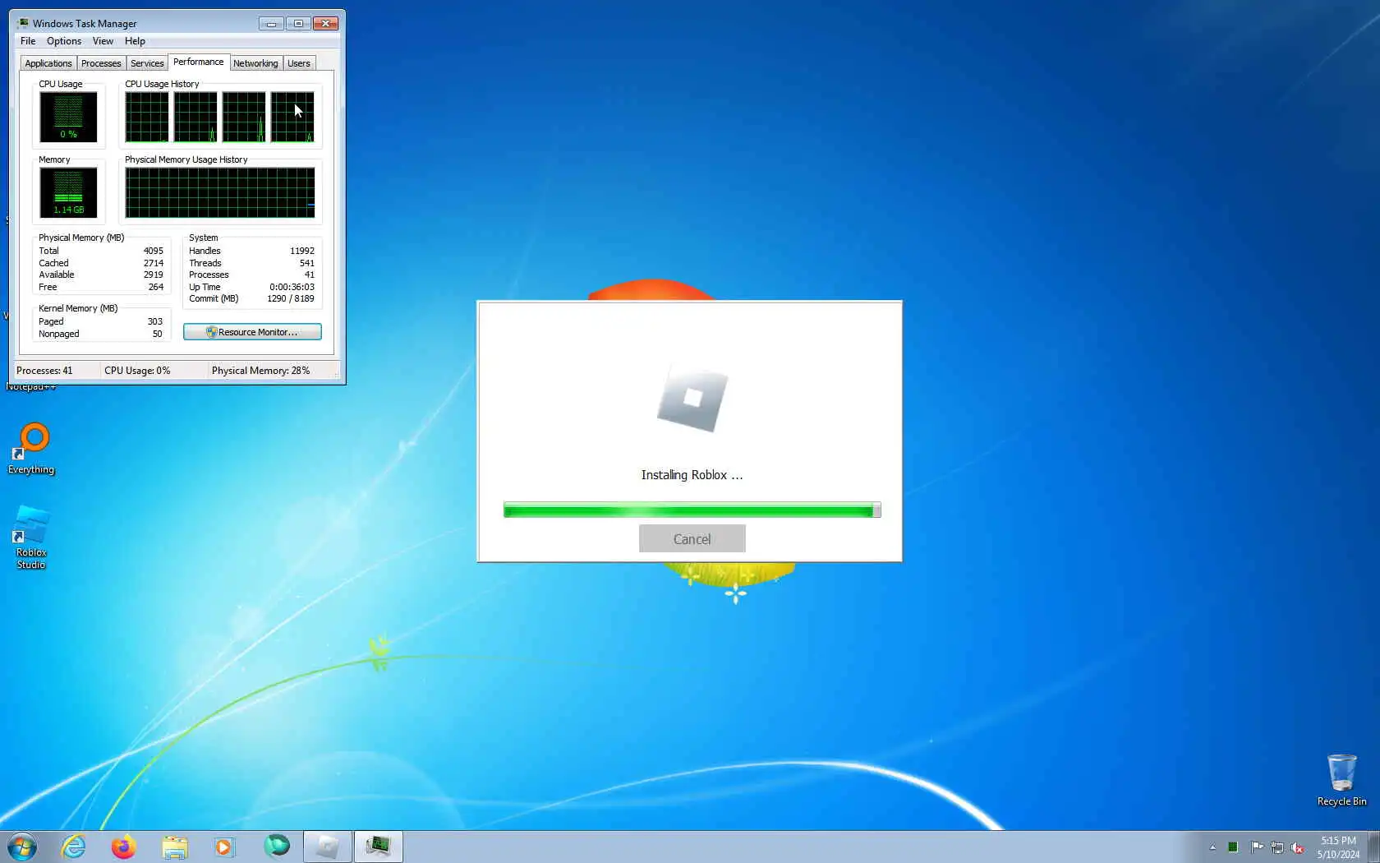Click the teal round app icon on taskbar
This screenshot has height=863, width=1380.
tap(277, 846)
